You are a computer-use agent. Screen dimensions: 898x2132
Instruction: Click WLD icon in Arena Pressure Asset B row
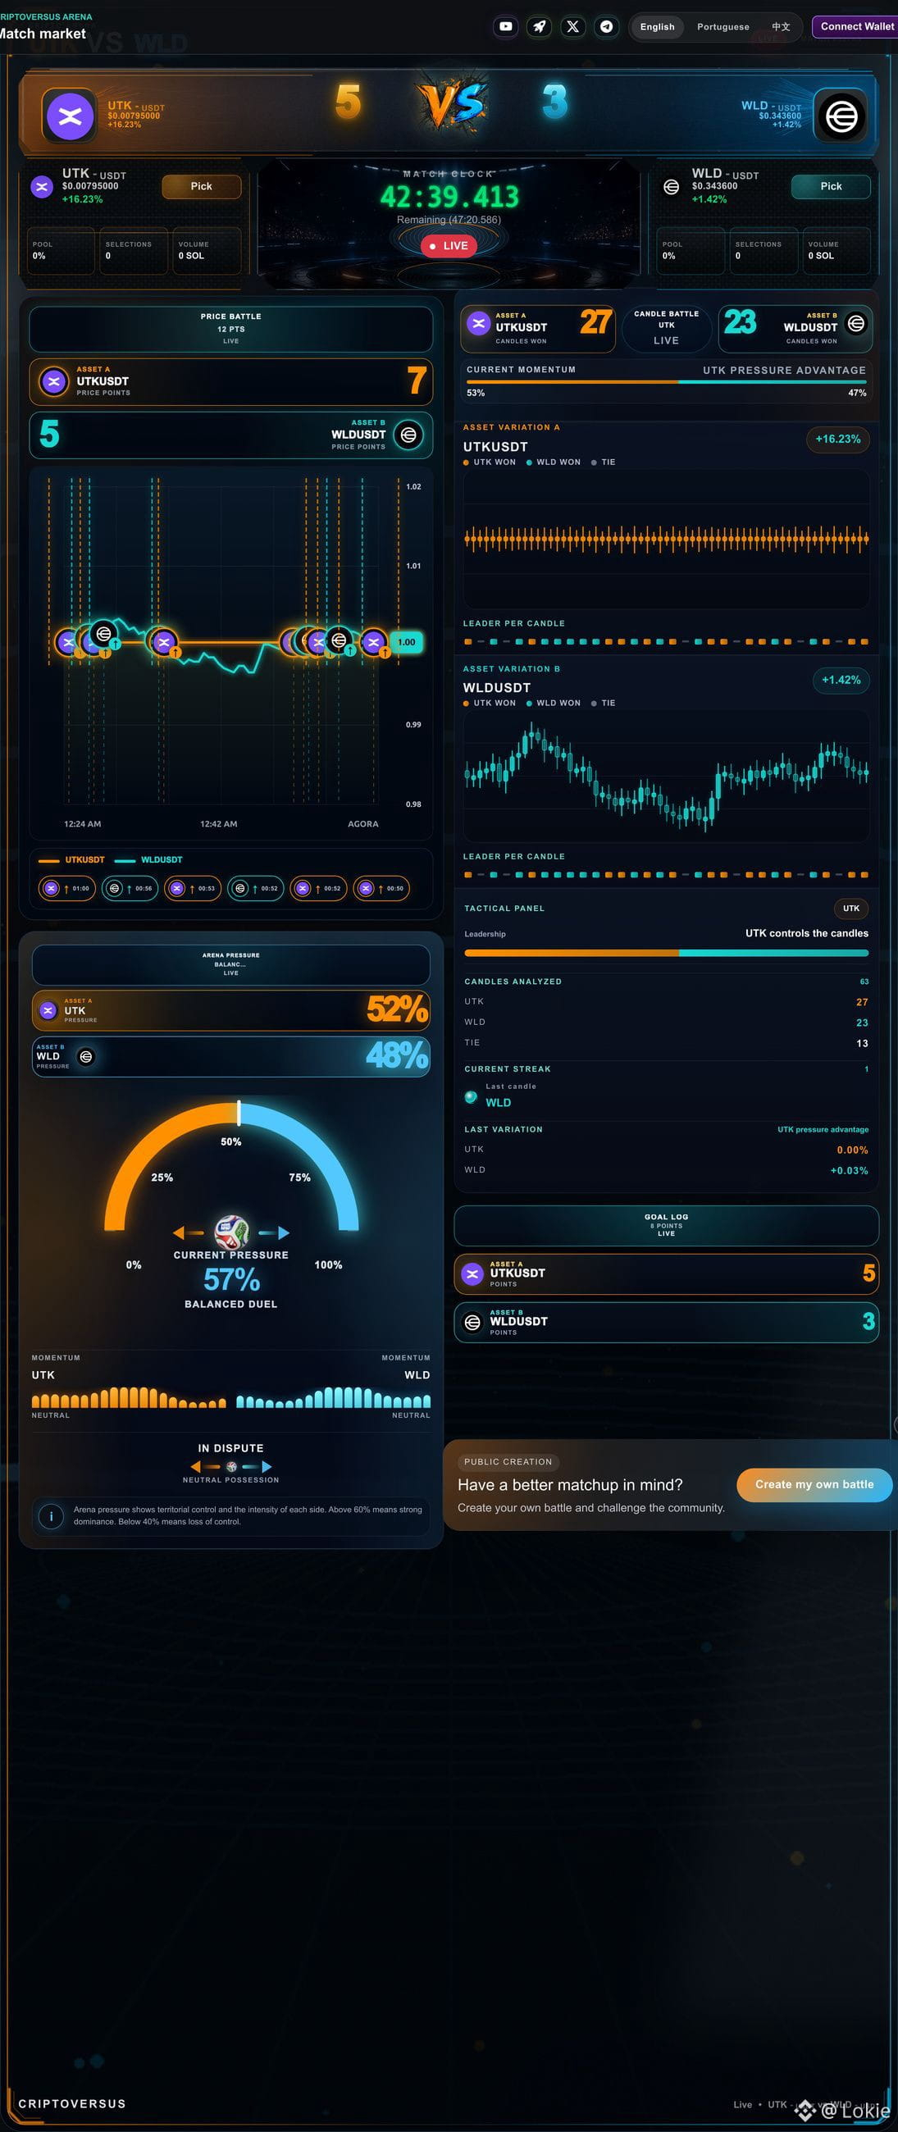[86, 1057]
